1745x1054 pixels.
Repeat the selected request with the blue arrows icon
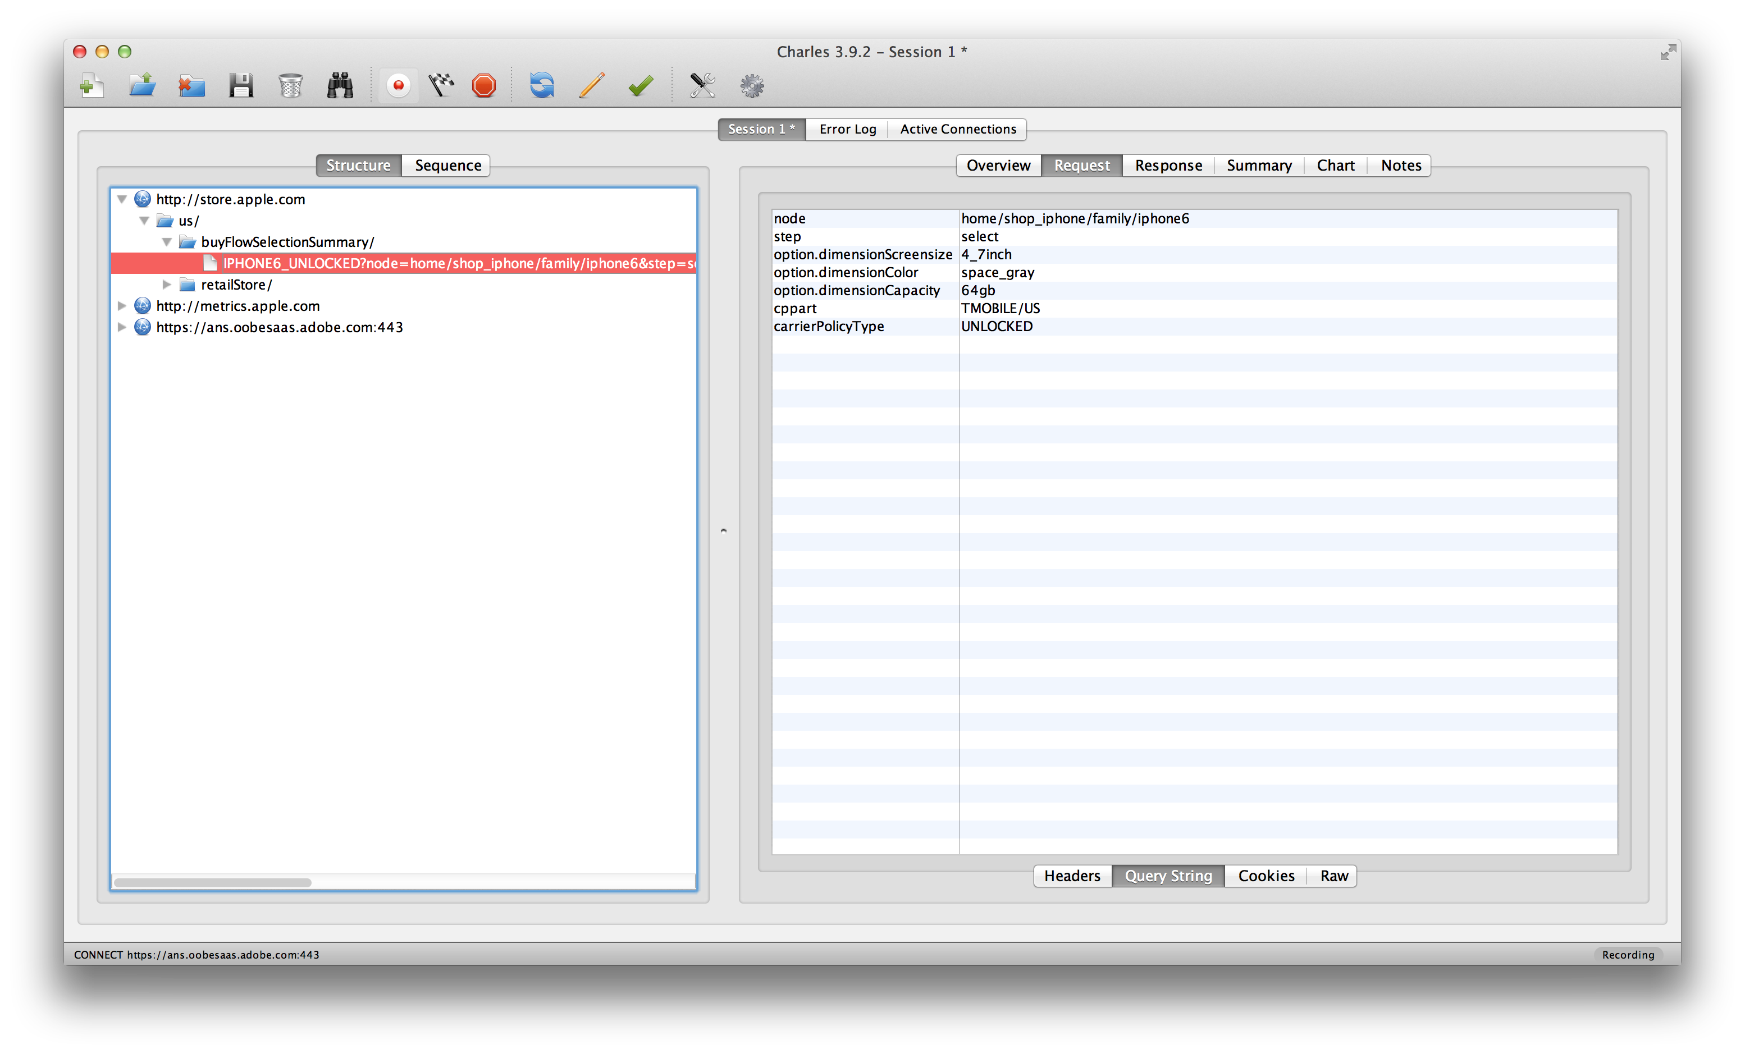(x=542, y=86)
